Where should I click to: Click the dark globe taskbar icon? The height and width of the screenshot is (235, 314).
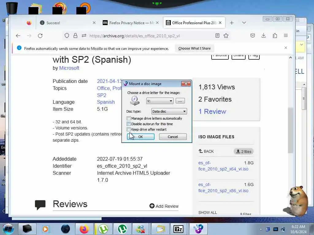click(65, 229)
